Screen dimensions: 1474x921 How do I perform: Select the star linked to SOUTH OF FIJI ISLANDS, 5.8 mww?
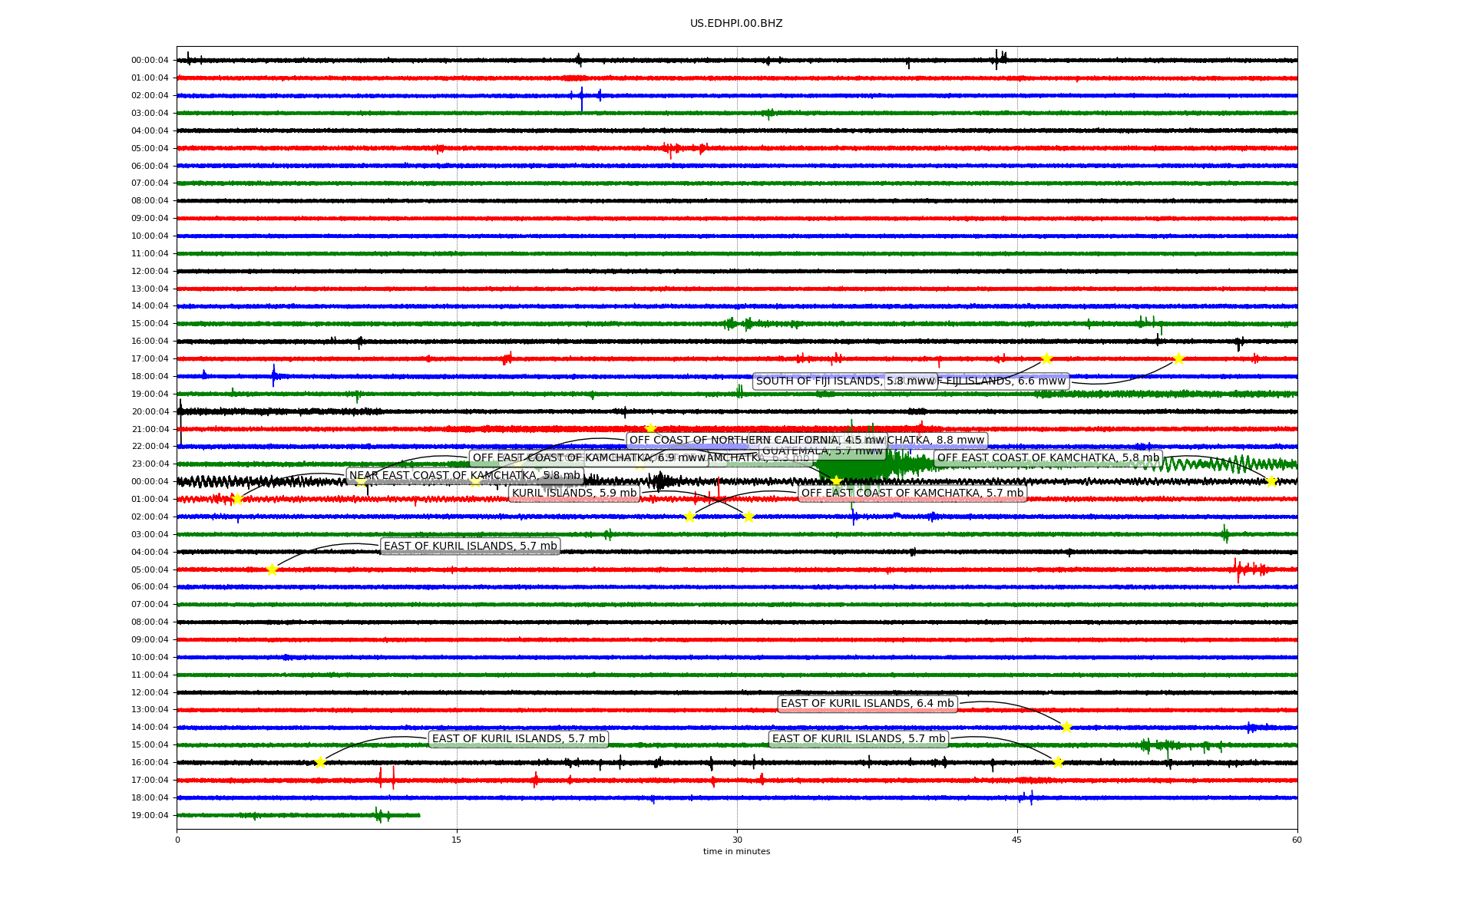tap(1046, 358)
